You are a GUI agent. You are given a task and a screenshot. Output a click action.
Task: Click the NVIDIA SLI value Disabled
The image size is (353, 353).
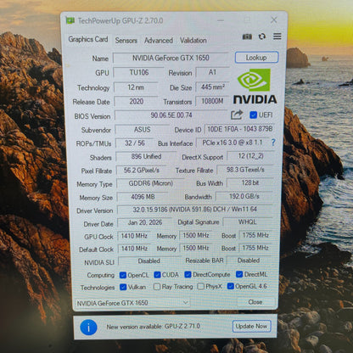pos(148,261)
